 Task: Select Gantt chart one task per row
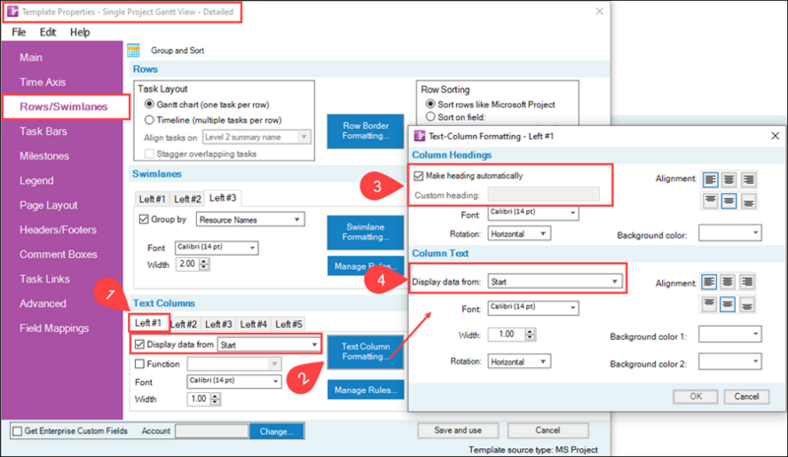(150, 104)
